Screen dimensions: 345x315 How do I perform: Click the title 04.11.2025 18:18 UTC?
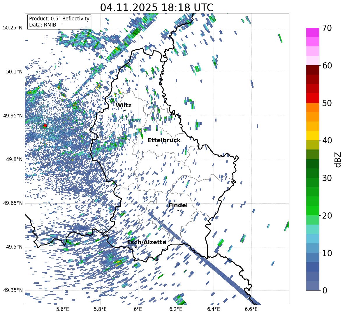(157, 8)
